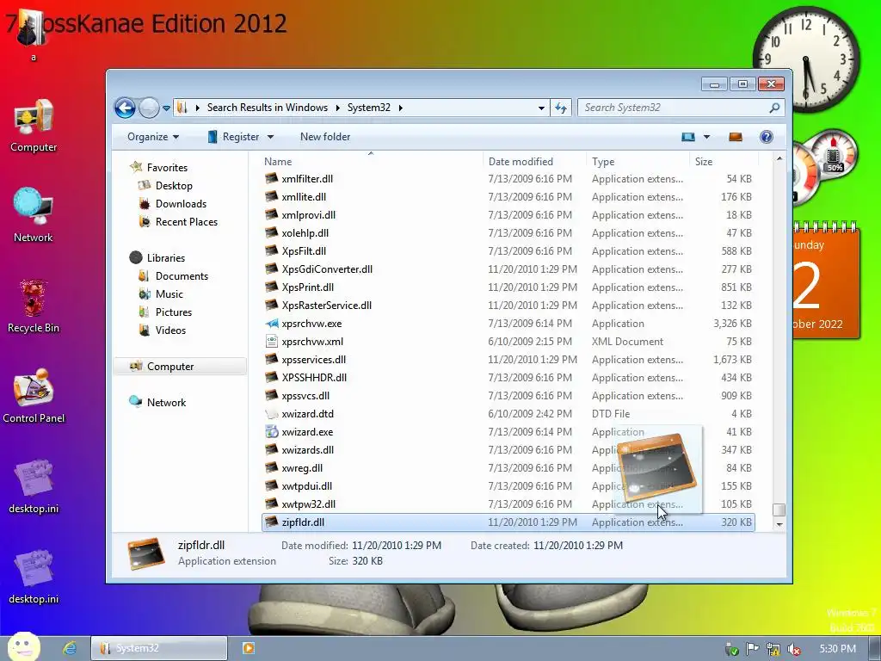Select the XPSSHHDR.dll file

click(x=314, y=378)
